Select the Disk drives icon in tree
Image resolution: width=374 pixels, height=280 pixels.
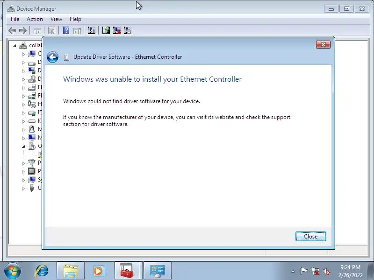click(x=32, y=63)
